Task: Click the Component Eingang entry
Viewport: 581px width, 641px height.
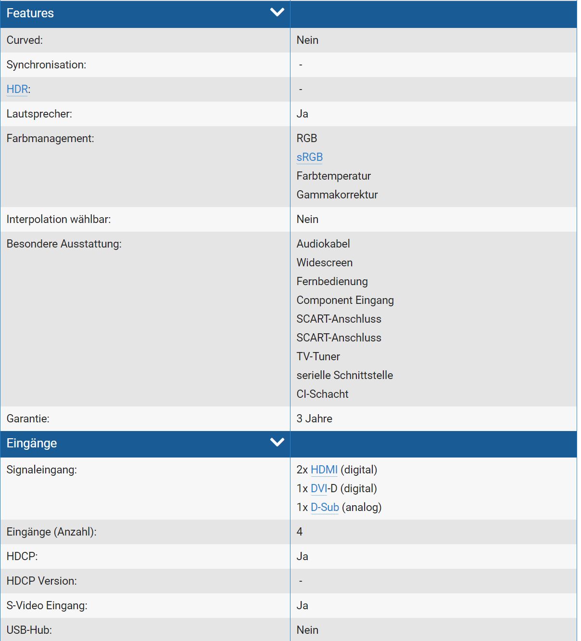Action: (345, 301)
